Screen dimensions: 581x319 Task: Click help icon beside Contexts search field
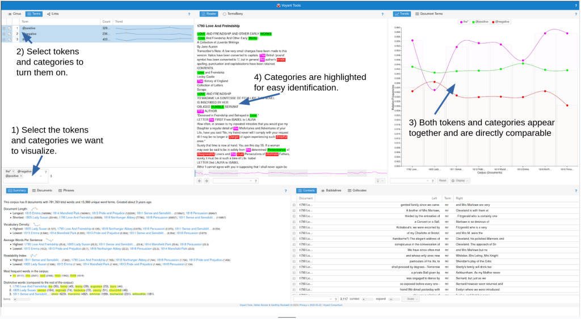(336, 299)
